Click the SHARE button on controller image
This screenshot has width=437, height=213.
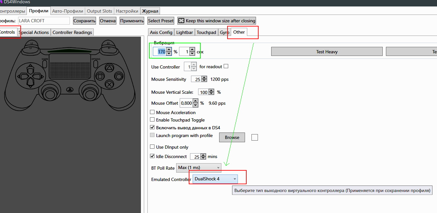(45, 63)
